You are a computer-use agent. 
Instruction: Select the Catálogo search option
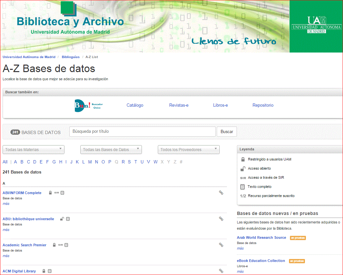coord(135,105)
